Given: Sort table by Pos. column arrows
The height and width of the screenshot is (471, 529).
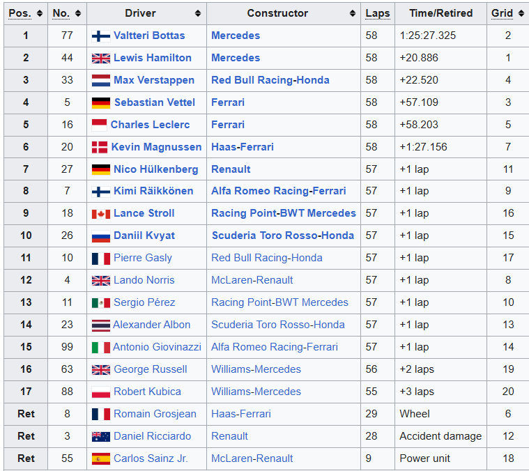Looking at the screenshot, I should point(40,13).
